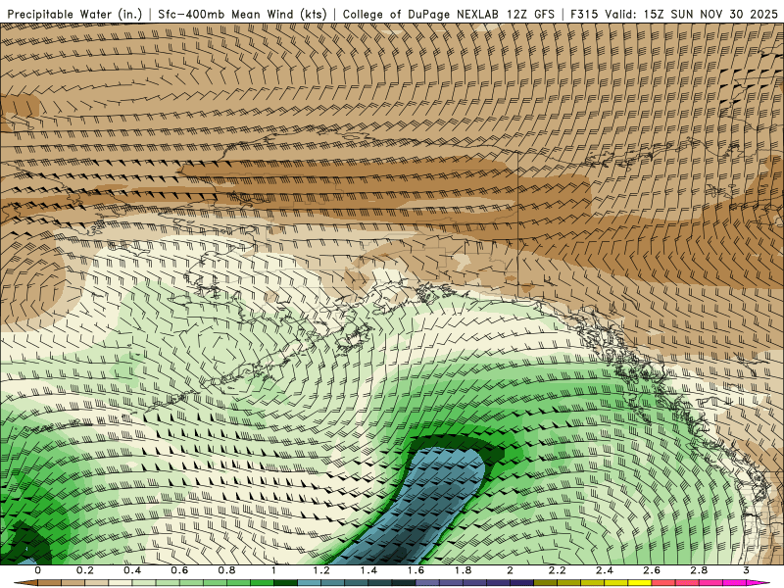Image resolution: width=784 pixels, height=588 pixels.
Task: Click the '2.8' color scale label
Action: point(699,570)
